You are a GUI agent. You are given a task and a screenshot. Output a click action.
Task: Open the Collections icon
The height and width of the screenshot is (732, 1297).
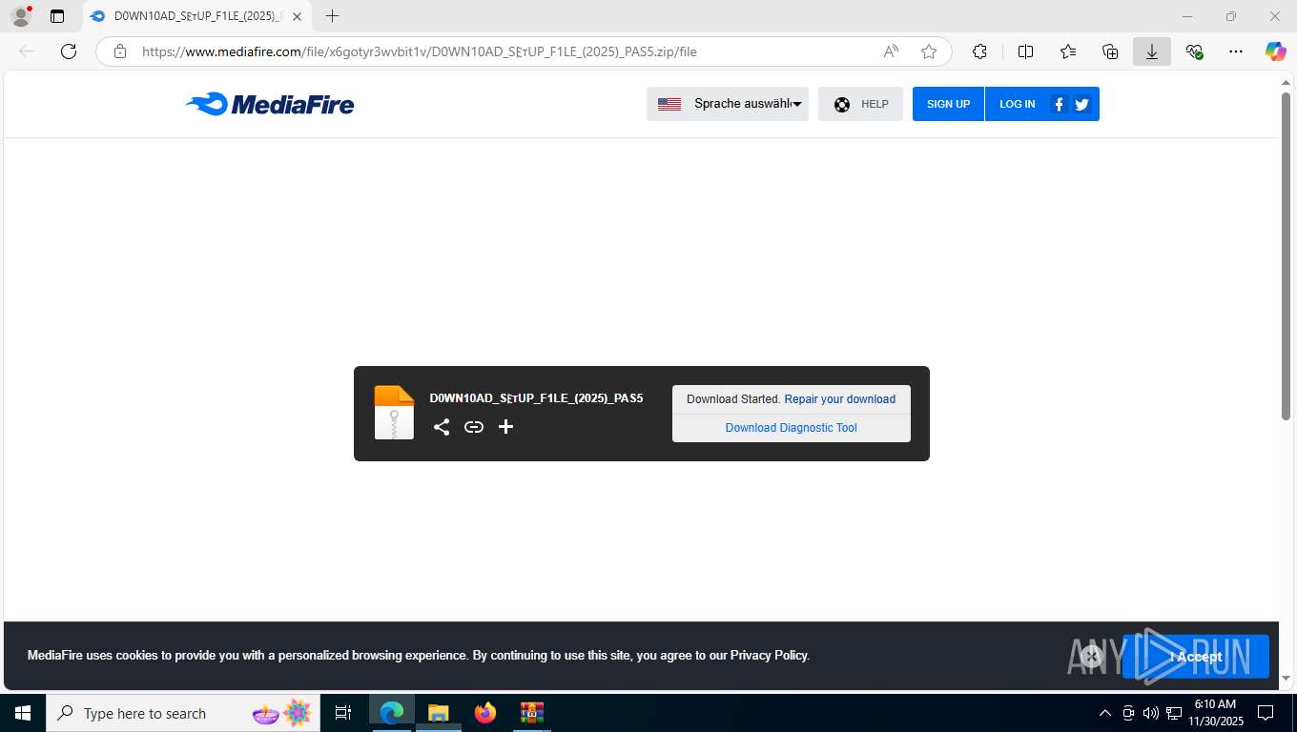(x=1110, y=51)
